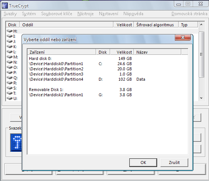Cancel the dialog with Zrušit
This screenshot has height=181, width=209.
click(x=174, y=162)
